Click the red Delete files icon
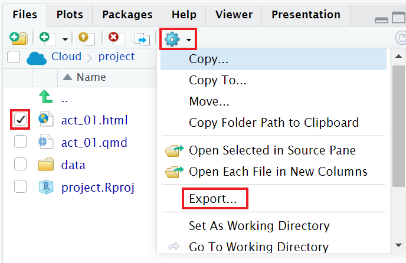Viewport: 406px width, 263px height. tap(114, 39)
